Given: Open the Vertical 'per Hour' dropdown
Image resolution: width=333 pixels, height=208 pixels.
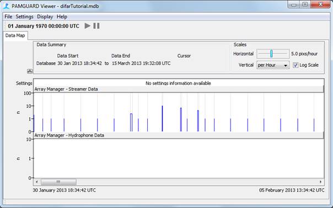Looking at the screenshot, I should [273, 65].
